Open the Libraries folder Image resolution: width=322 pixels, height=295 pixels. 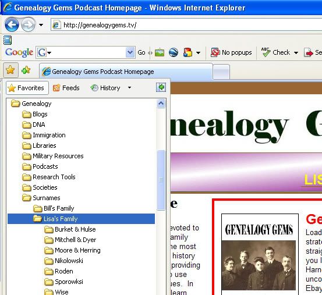click(x=39, y=145)
